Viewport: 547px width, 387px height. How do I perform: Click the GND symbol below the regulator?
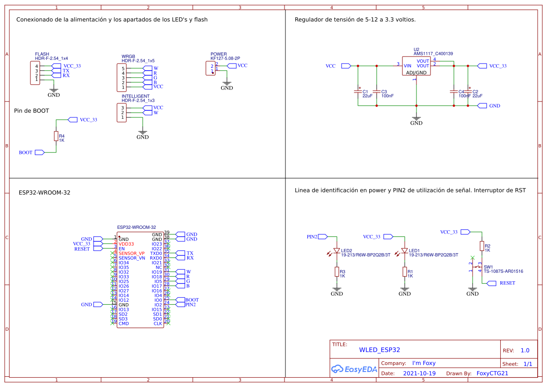coord(416,121)
